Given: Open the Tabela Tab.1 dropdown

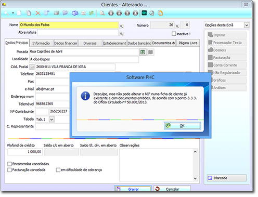Looking at the screenshot, I should (51, 120).
